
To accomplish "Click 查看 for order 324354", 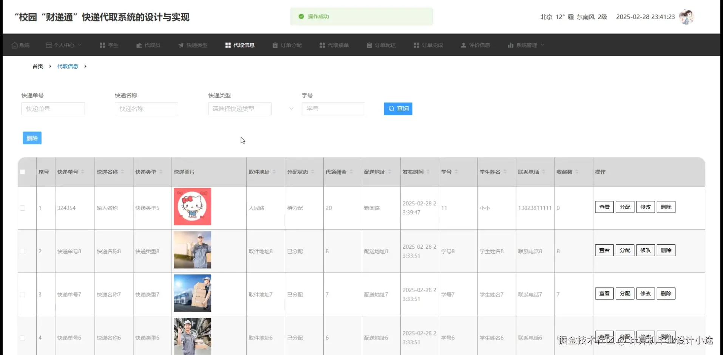I will (604, 207).
